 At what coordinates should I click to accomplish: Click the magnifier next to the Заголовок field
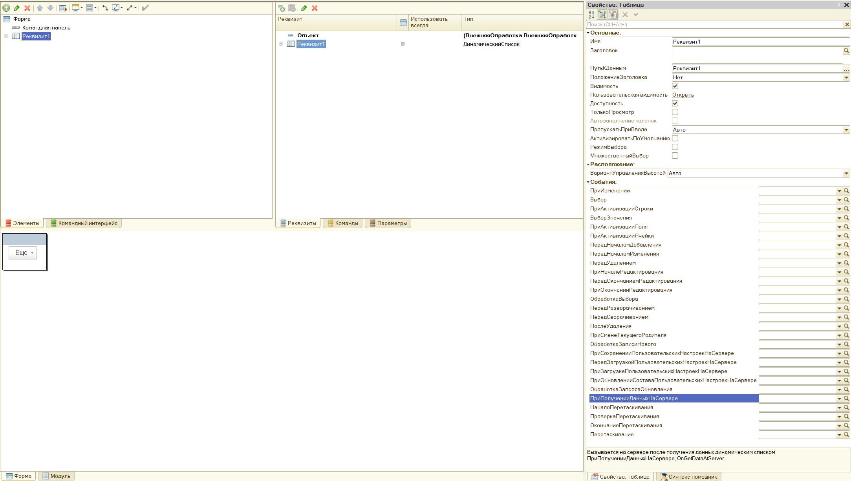point(847,51)
